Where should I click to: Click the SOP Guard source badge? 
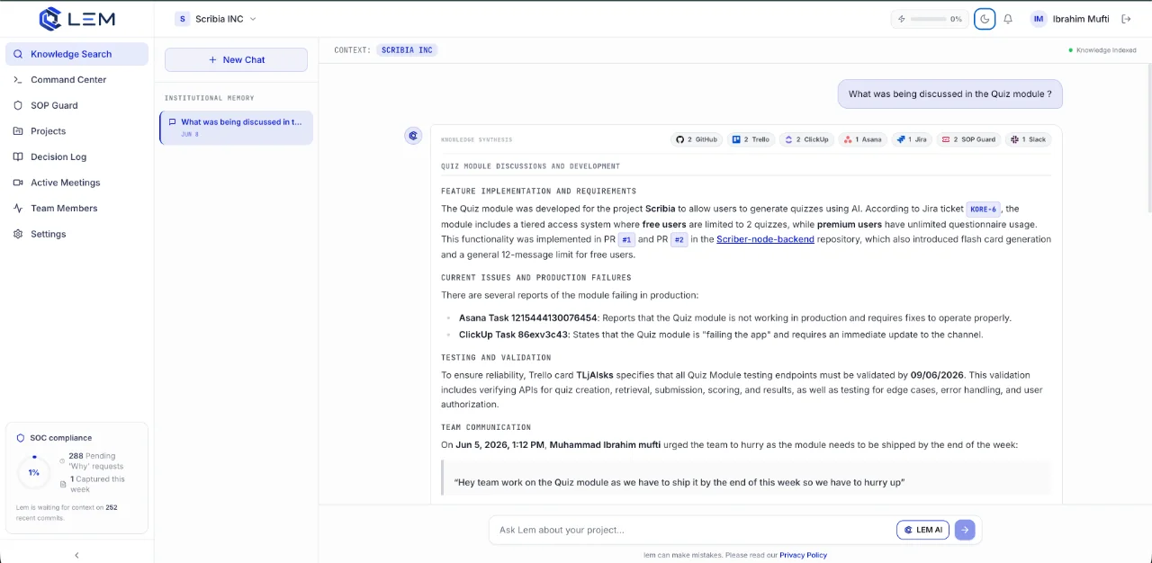click(968, 139)
